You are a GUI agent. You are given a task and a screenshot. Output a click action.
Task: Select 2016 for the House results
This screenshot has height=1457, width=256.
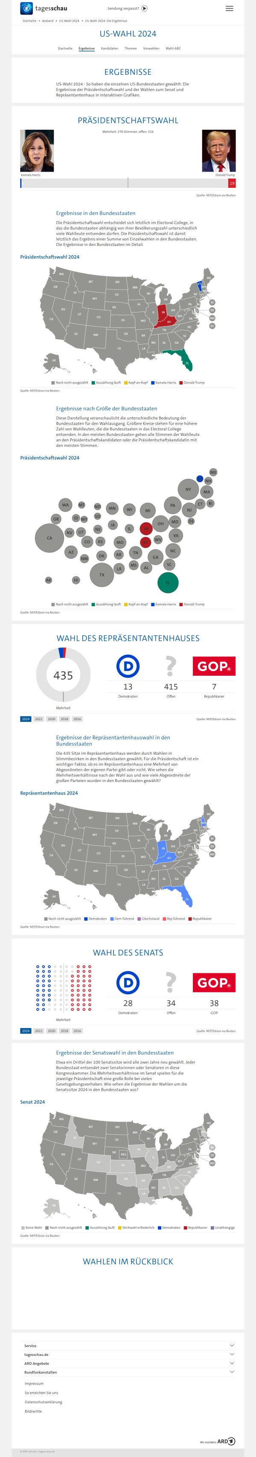click(x=77, y=719)
